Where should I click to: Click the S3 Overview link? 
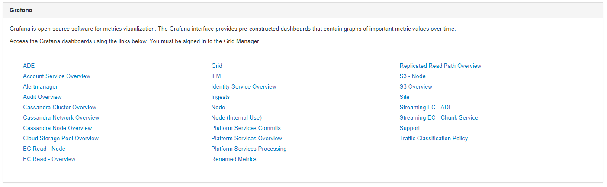tap(416, 87)
